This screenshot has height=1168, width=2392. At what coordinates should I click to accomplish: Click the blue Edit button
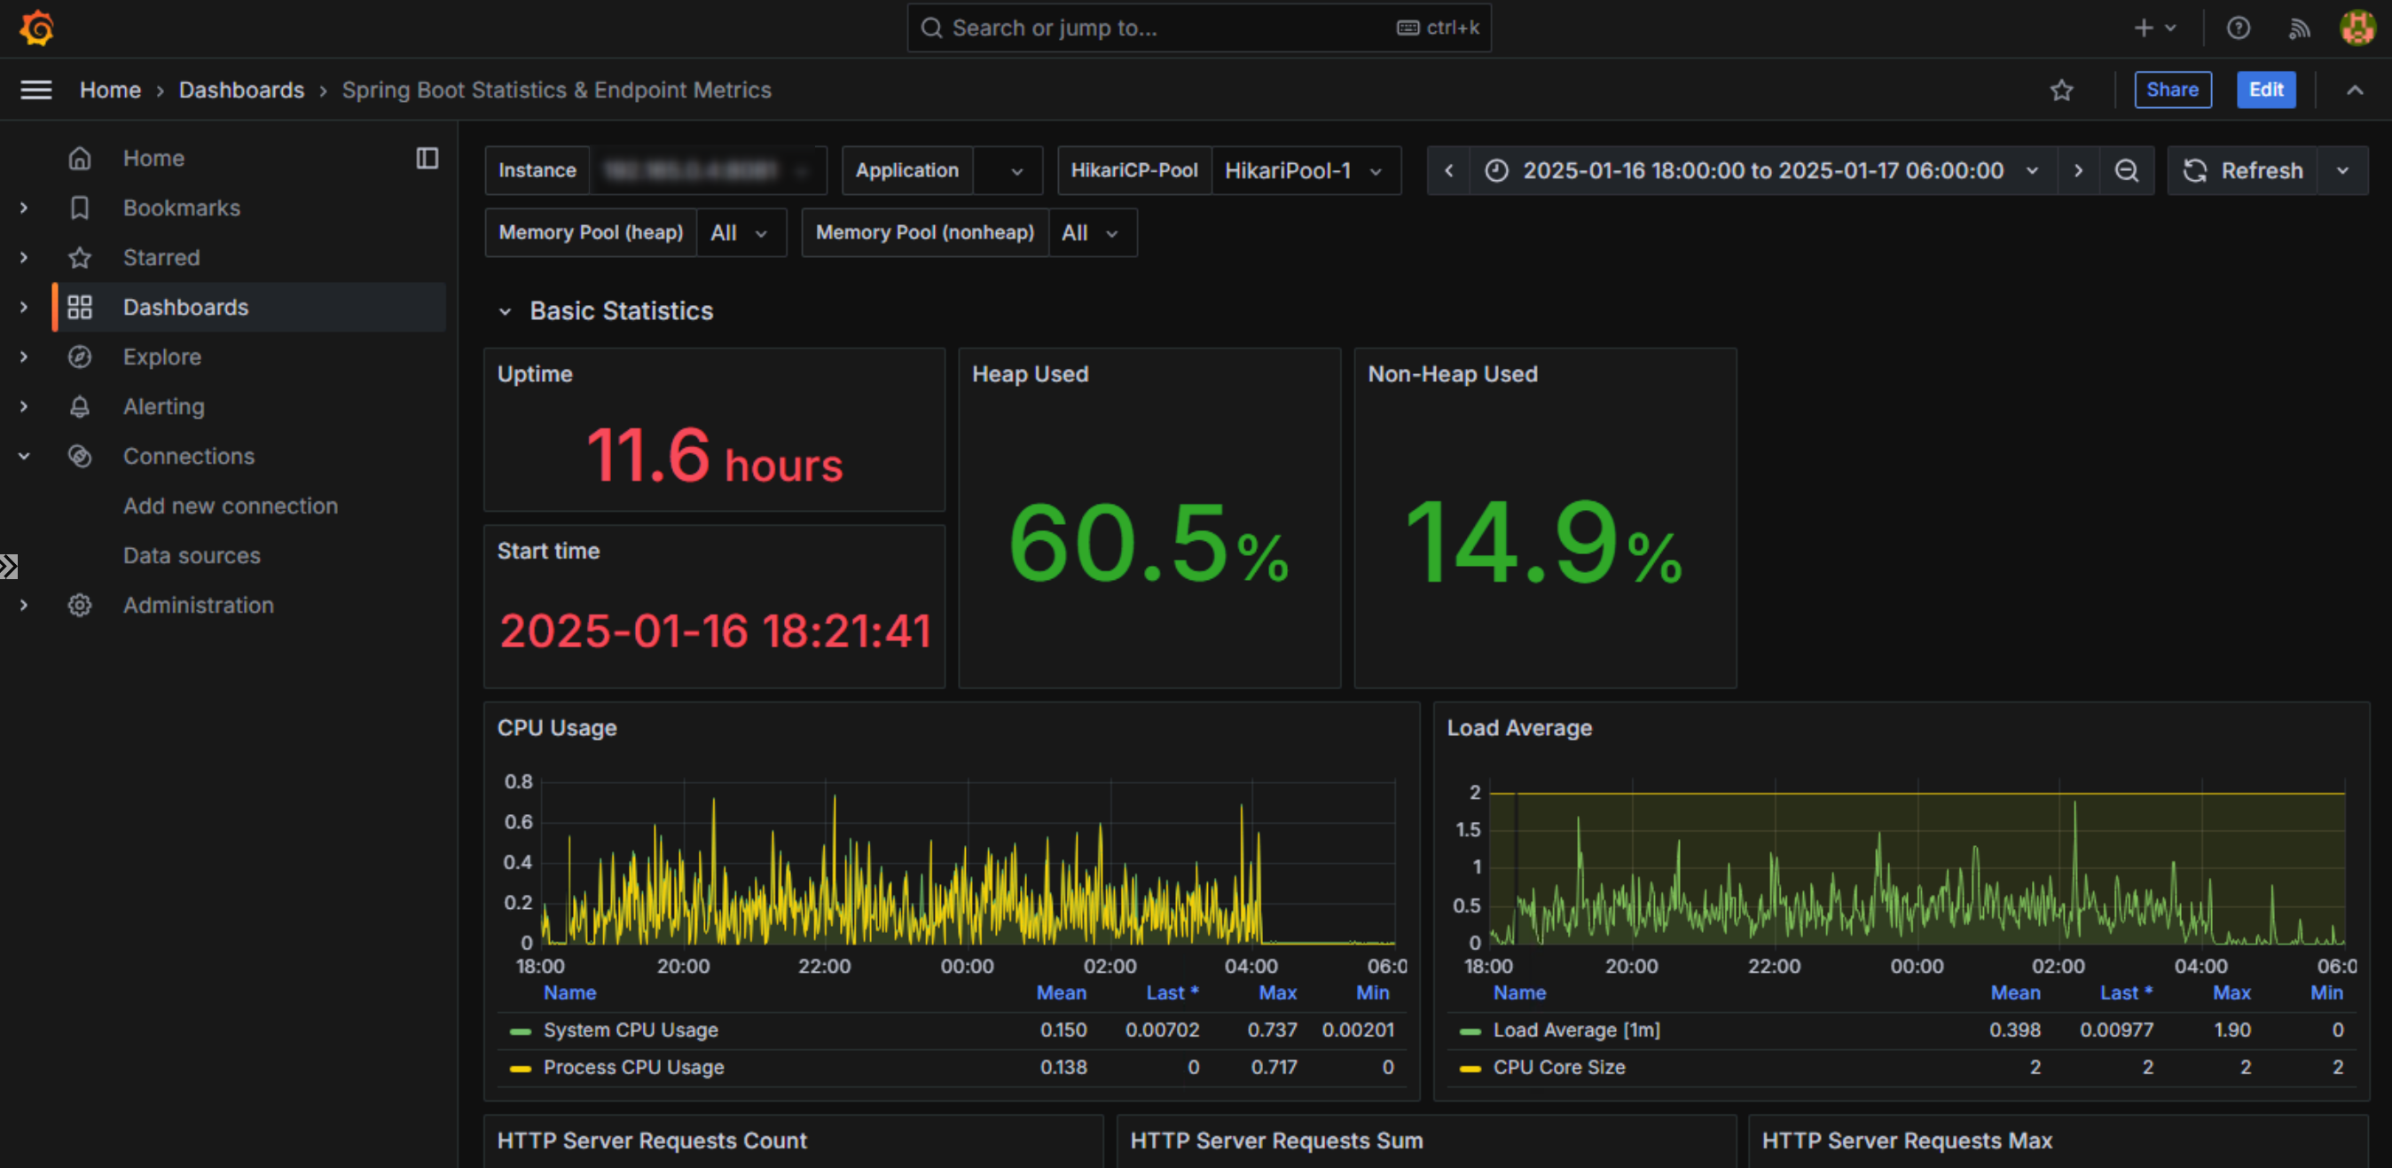[2265, 90]
